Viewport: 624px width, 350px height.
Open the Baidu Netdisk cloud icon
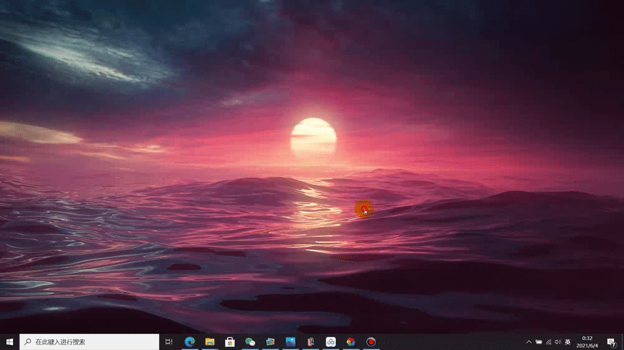pyautogui.click(x=331, y=342)
